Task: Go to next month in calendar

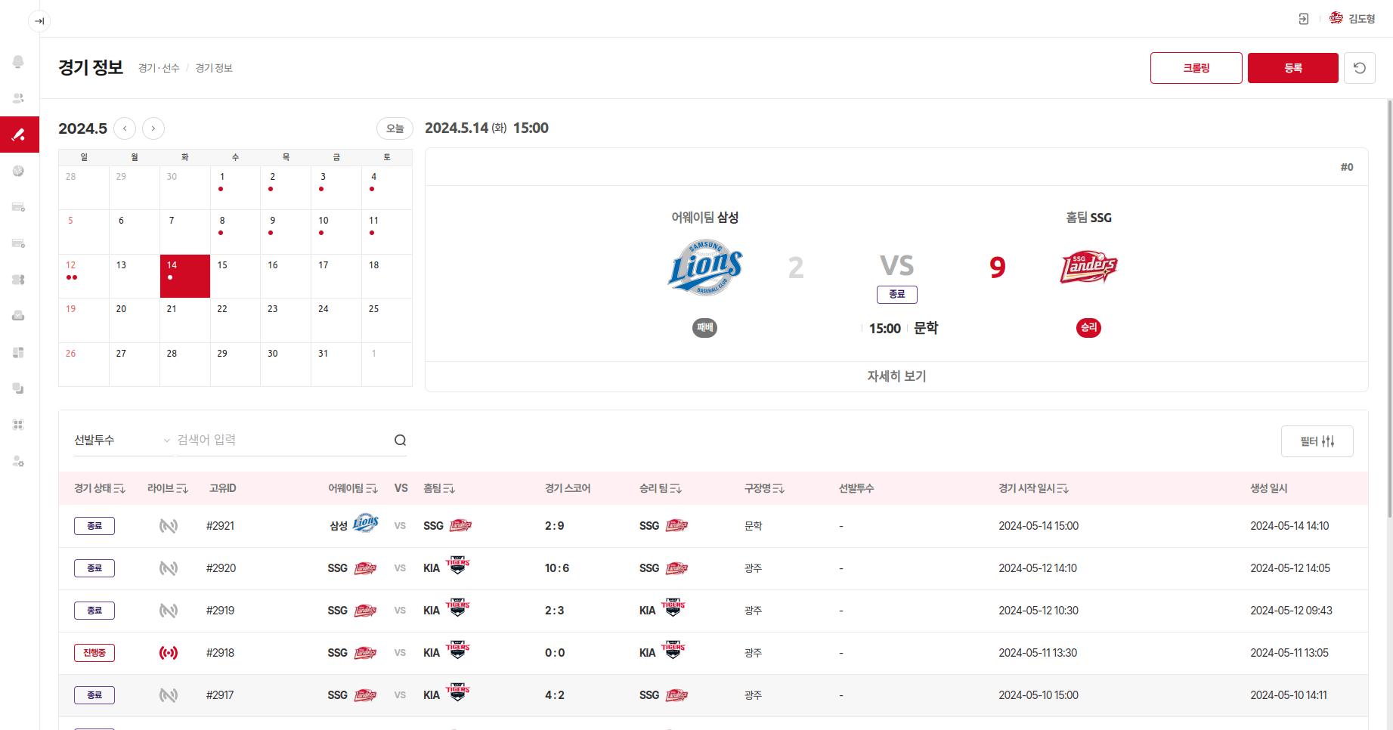Action: point(153,128)
